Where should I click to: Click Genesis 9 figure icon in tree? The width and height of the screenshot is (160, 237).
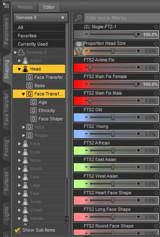[21, 52]
